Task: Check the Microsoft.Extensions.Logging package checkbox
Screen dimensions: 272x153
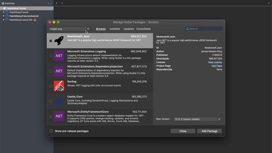Action: 51,56
